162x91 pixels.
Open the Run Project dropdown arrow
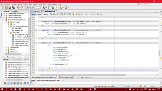(x=58, y=7)
